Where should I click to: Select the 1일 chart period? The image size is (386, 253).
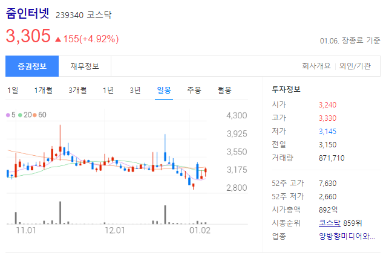13,90
